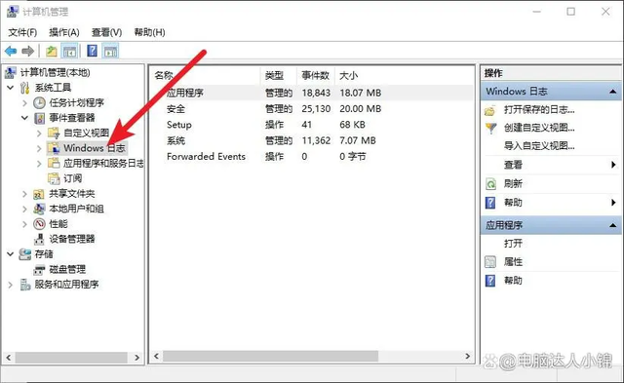Select the Task Scheduler clock icon
The width and height of the screenshot is (624, 383).
pos(39,103)
